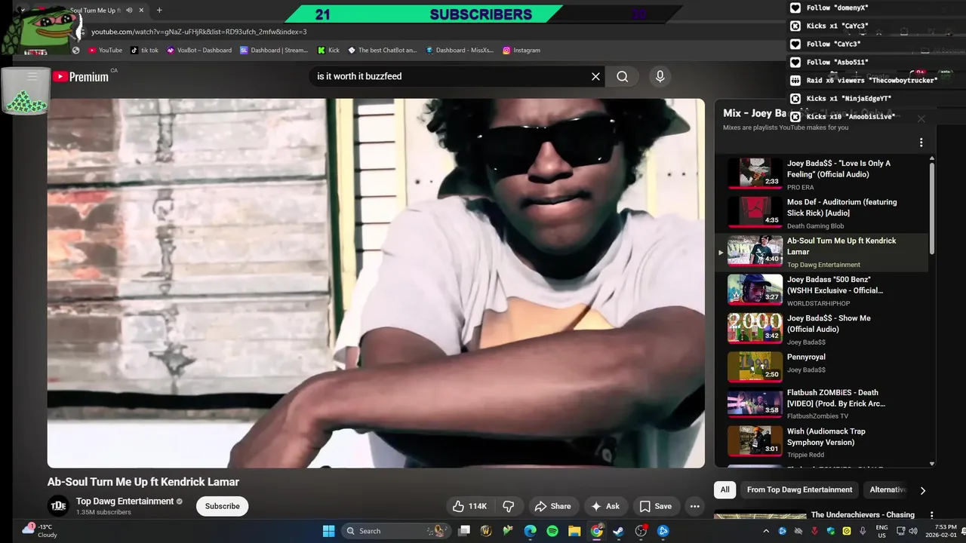Open Windows Start menu
966x543 pixels.
click(x=329, y=531)
